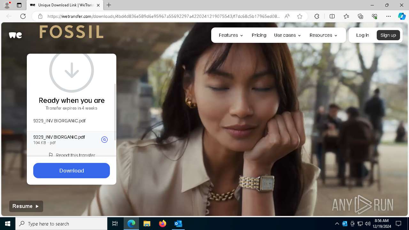Open network settings tray icon
The image size is (409, 230).
click(x=360, y=224)
